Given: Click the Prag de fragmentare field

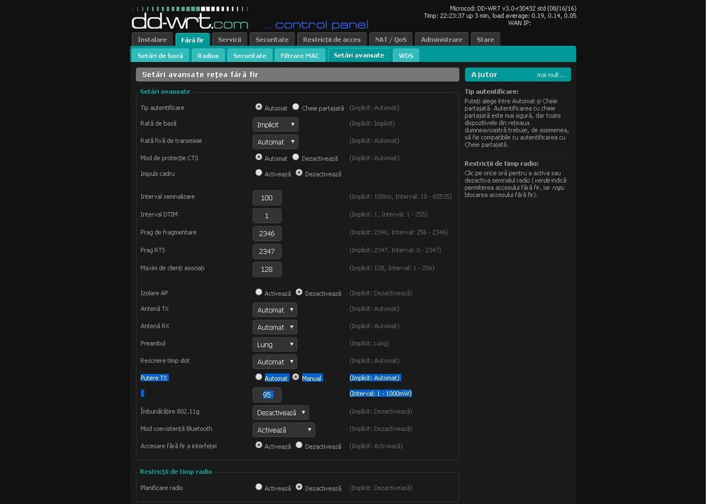Looking at the screenshot, I should coord(267,233).
